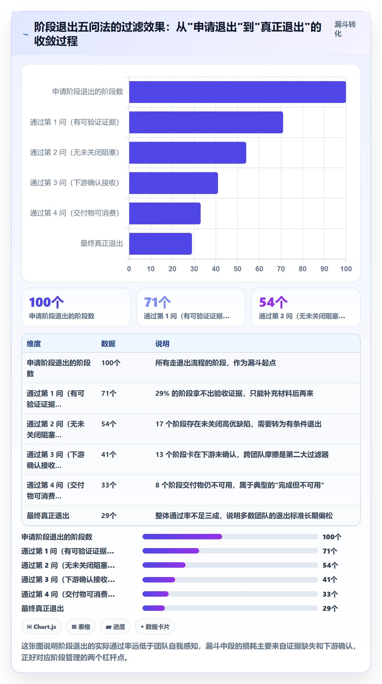The height and width of the screenshot is (684, 382).
Task: Click the x-axis tick label 100
Action: [346, 269]
